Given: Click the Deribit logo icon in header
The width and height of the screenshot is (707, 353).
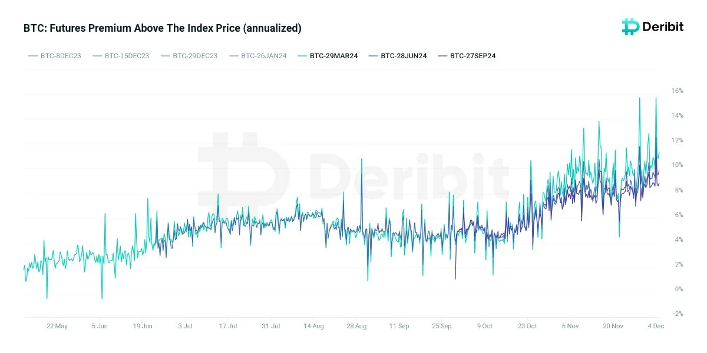Looking at the screenshot, I should (x=630, y=26).
